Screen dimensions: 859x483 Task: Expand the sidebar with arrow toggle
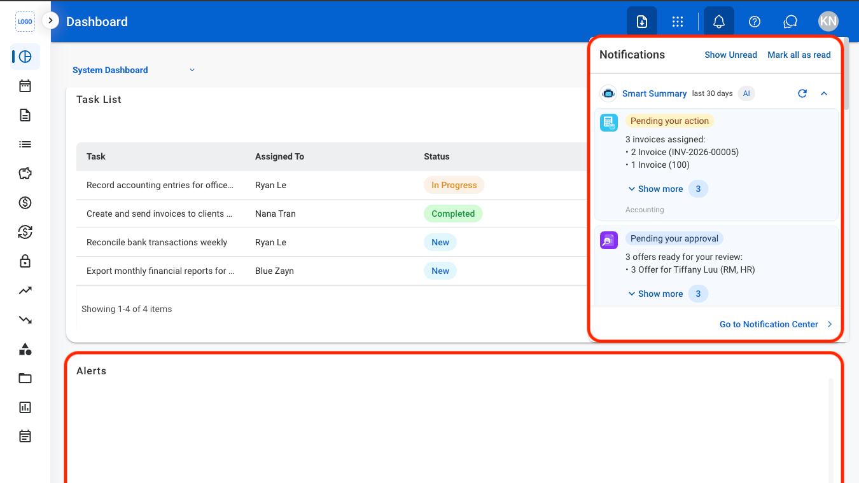tap(50, 20)
